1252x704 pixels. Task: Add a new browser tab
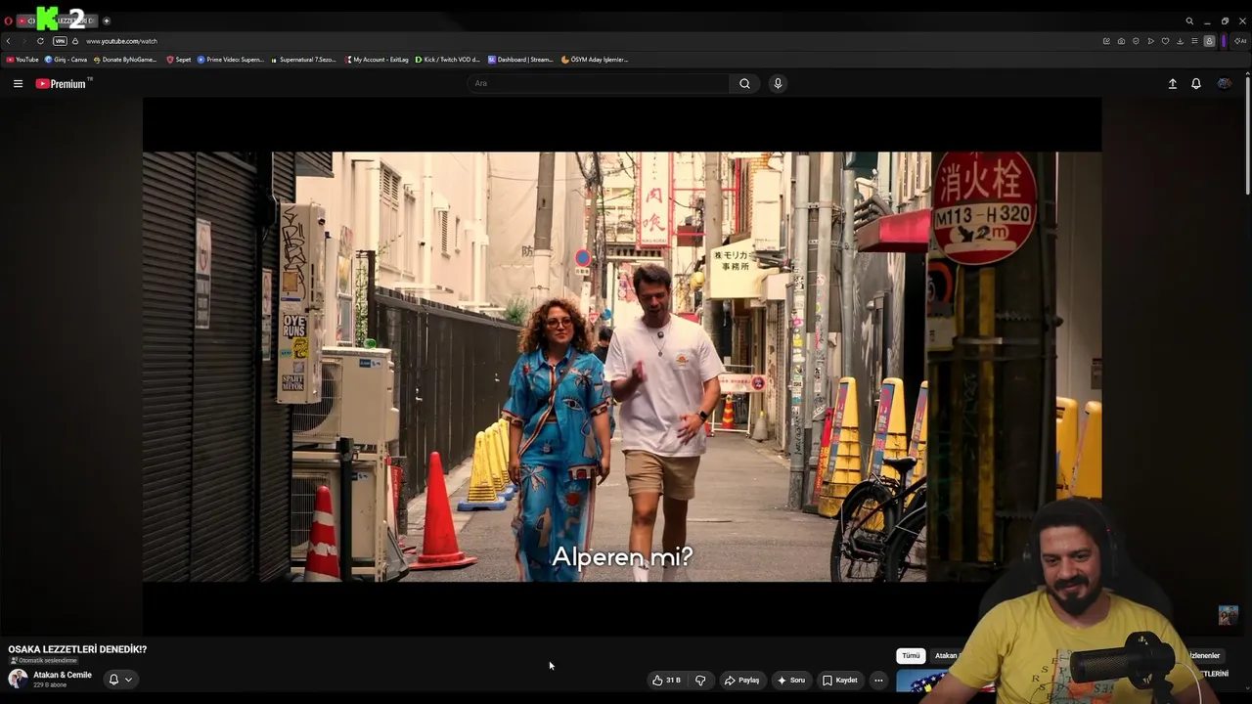[107, 21]
